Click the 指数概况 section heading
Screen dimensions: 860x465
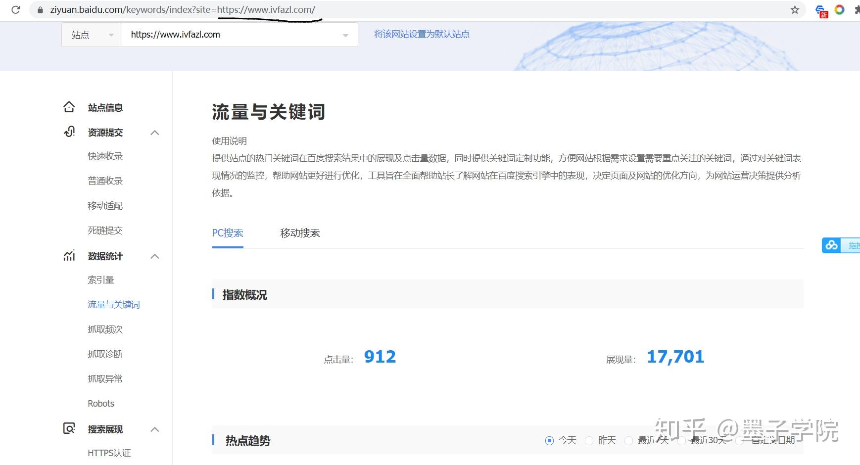(245, 295)
